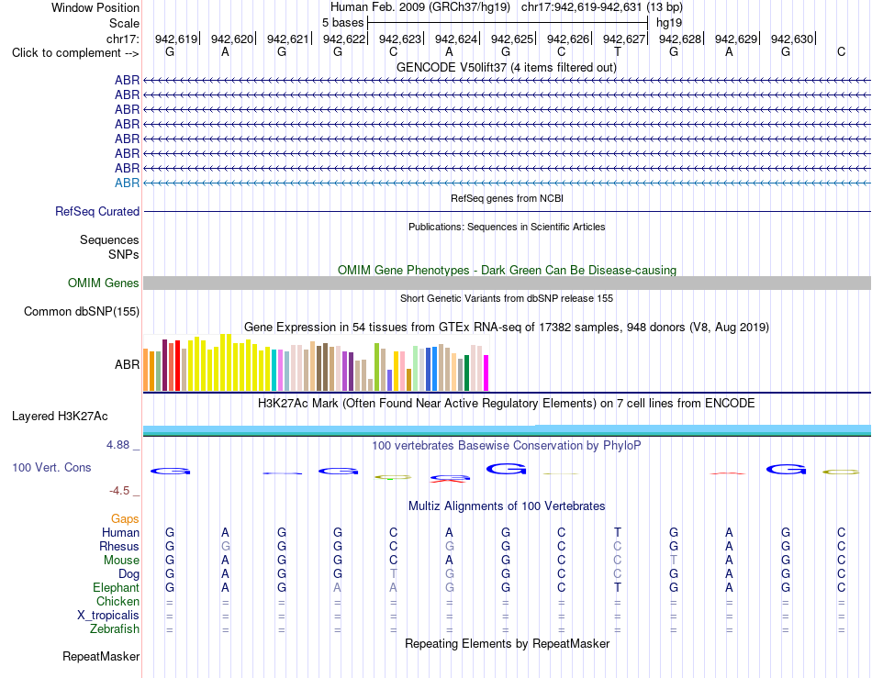872x678 pixels.
Task: Open the RepeatMasker track label
Action: pos(101,656)
